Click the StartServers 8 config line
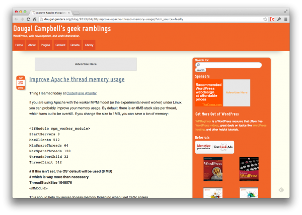This screenshot has width=302, height=215. coord(44,134)
